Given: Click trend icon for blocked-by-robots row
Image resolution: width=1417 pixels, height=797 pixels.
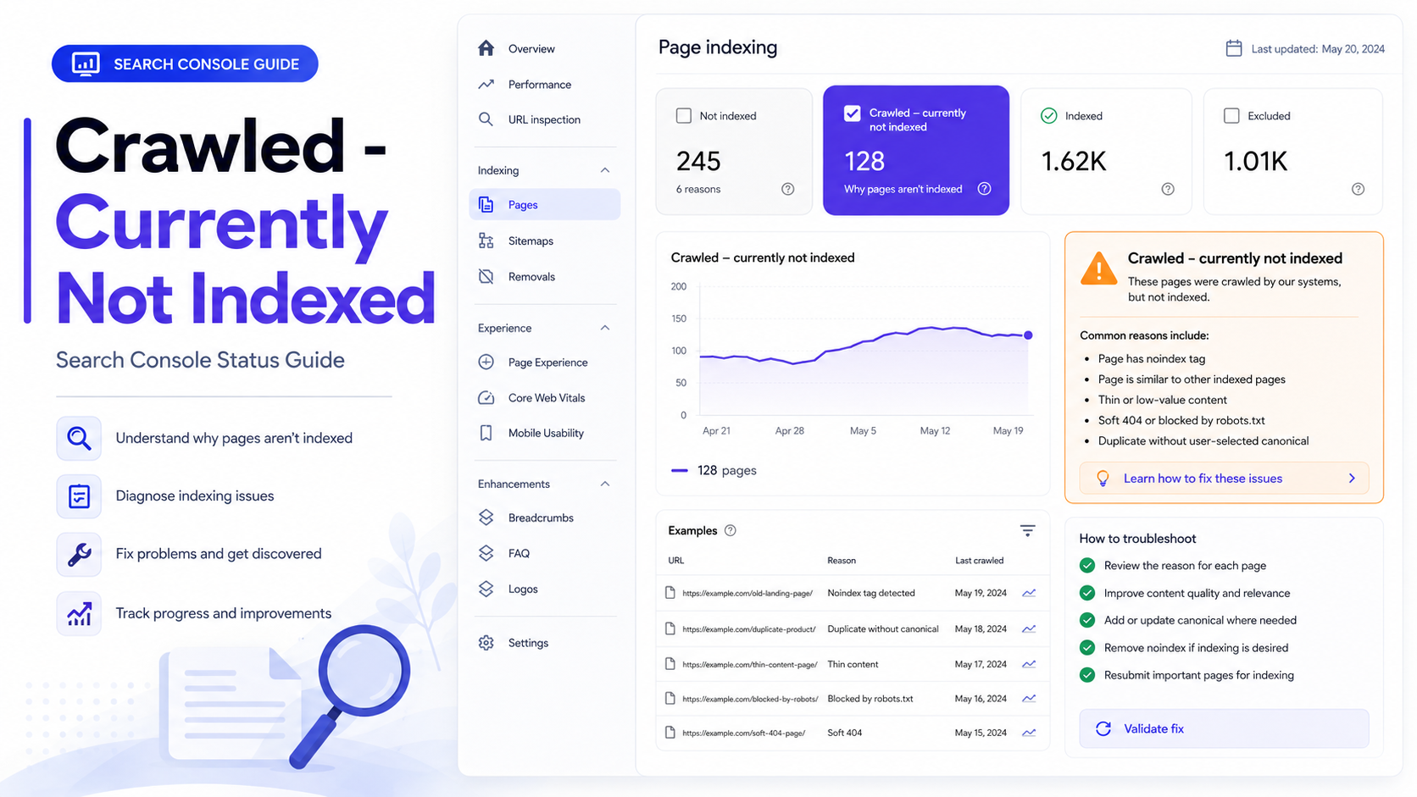Looking at the screenshot, I should [1029, 699].
